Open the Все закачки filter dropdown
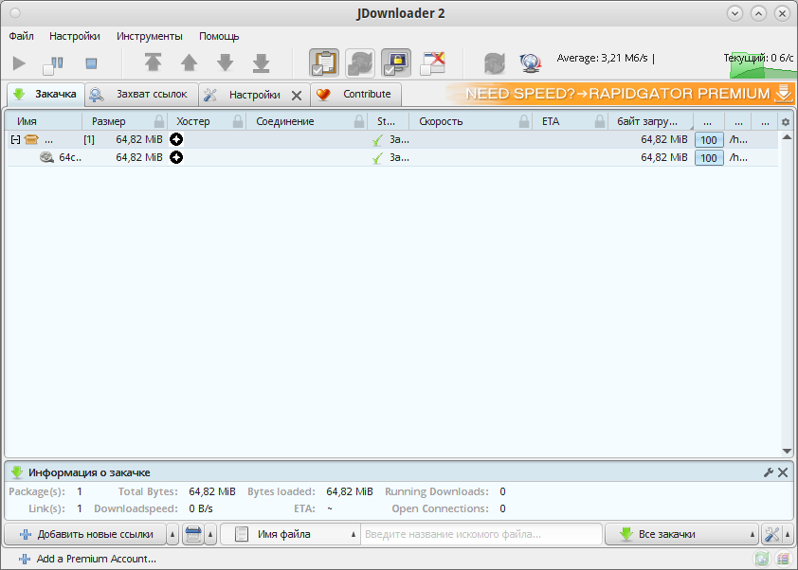The height and width of the screenshot is (570, 798). 681,534
